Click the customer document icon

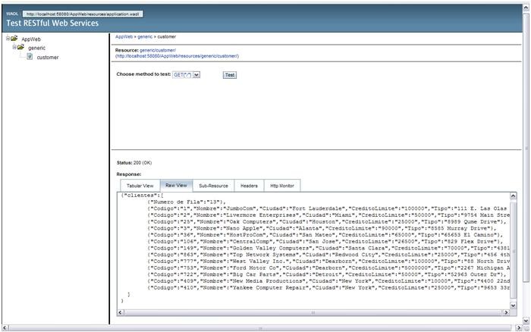click(x=30, y=57)
